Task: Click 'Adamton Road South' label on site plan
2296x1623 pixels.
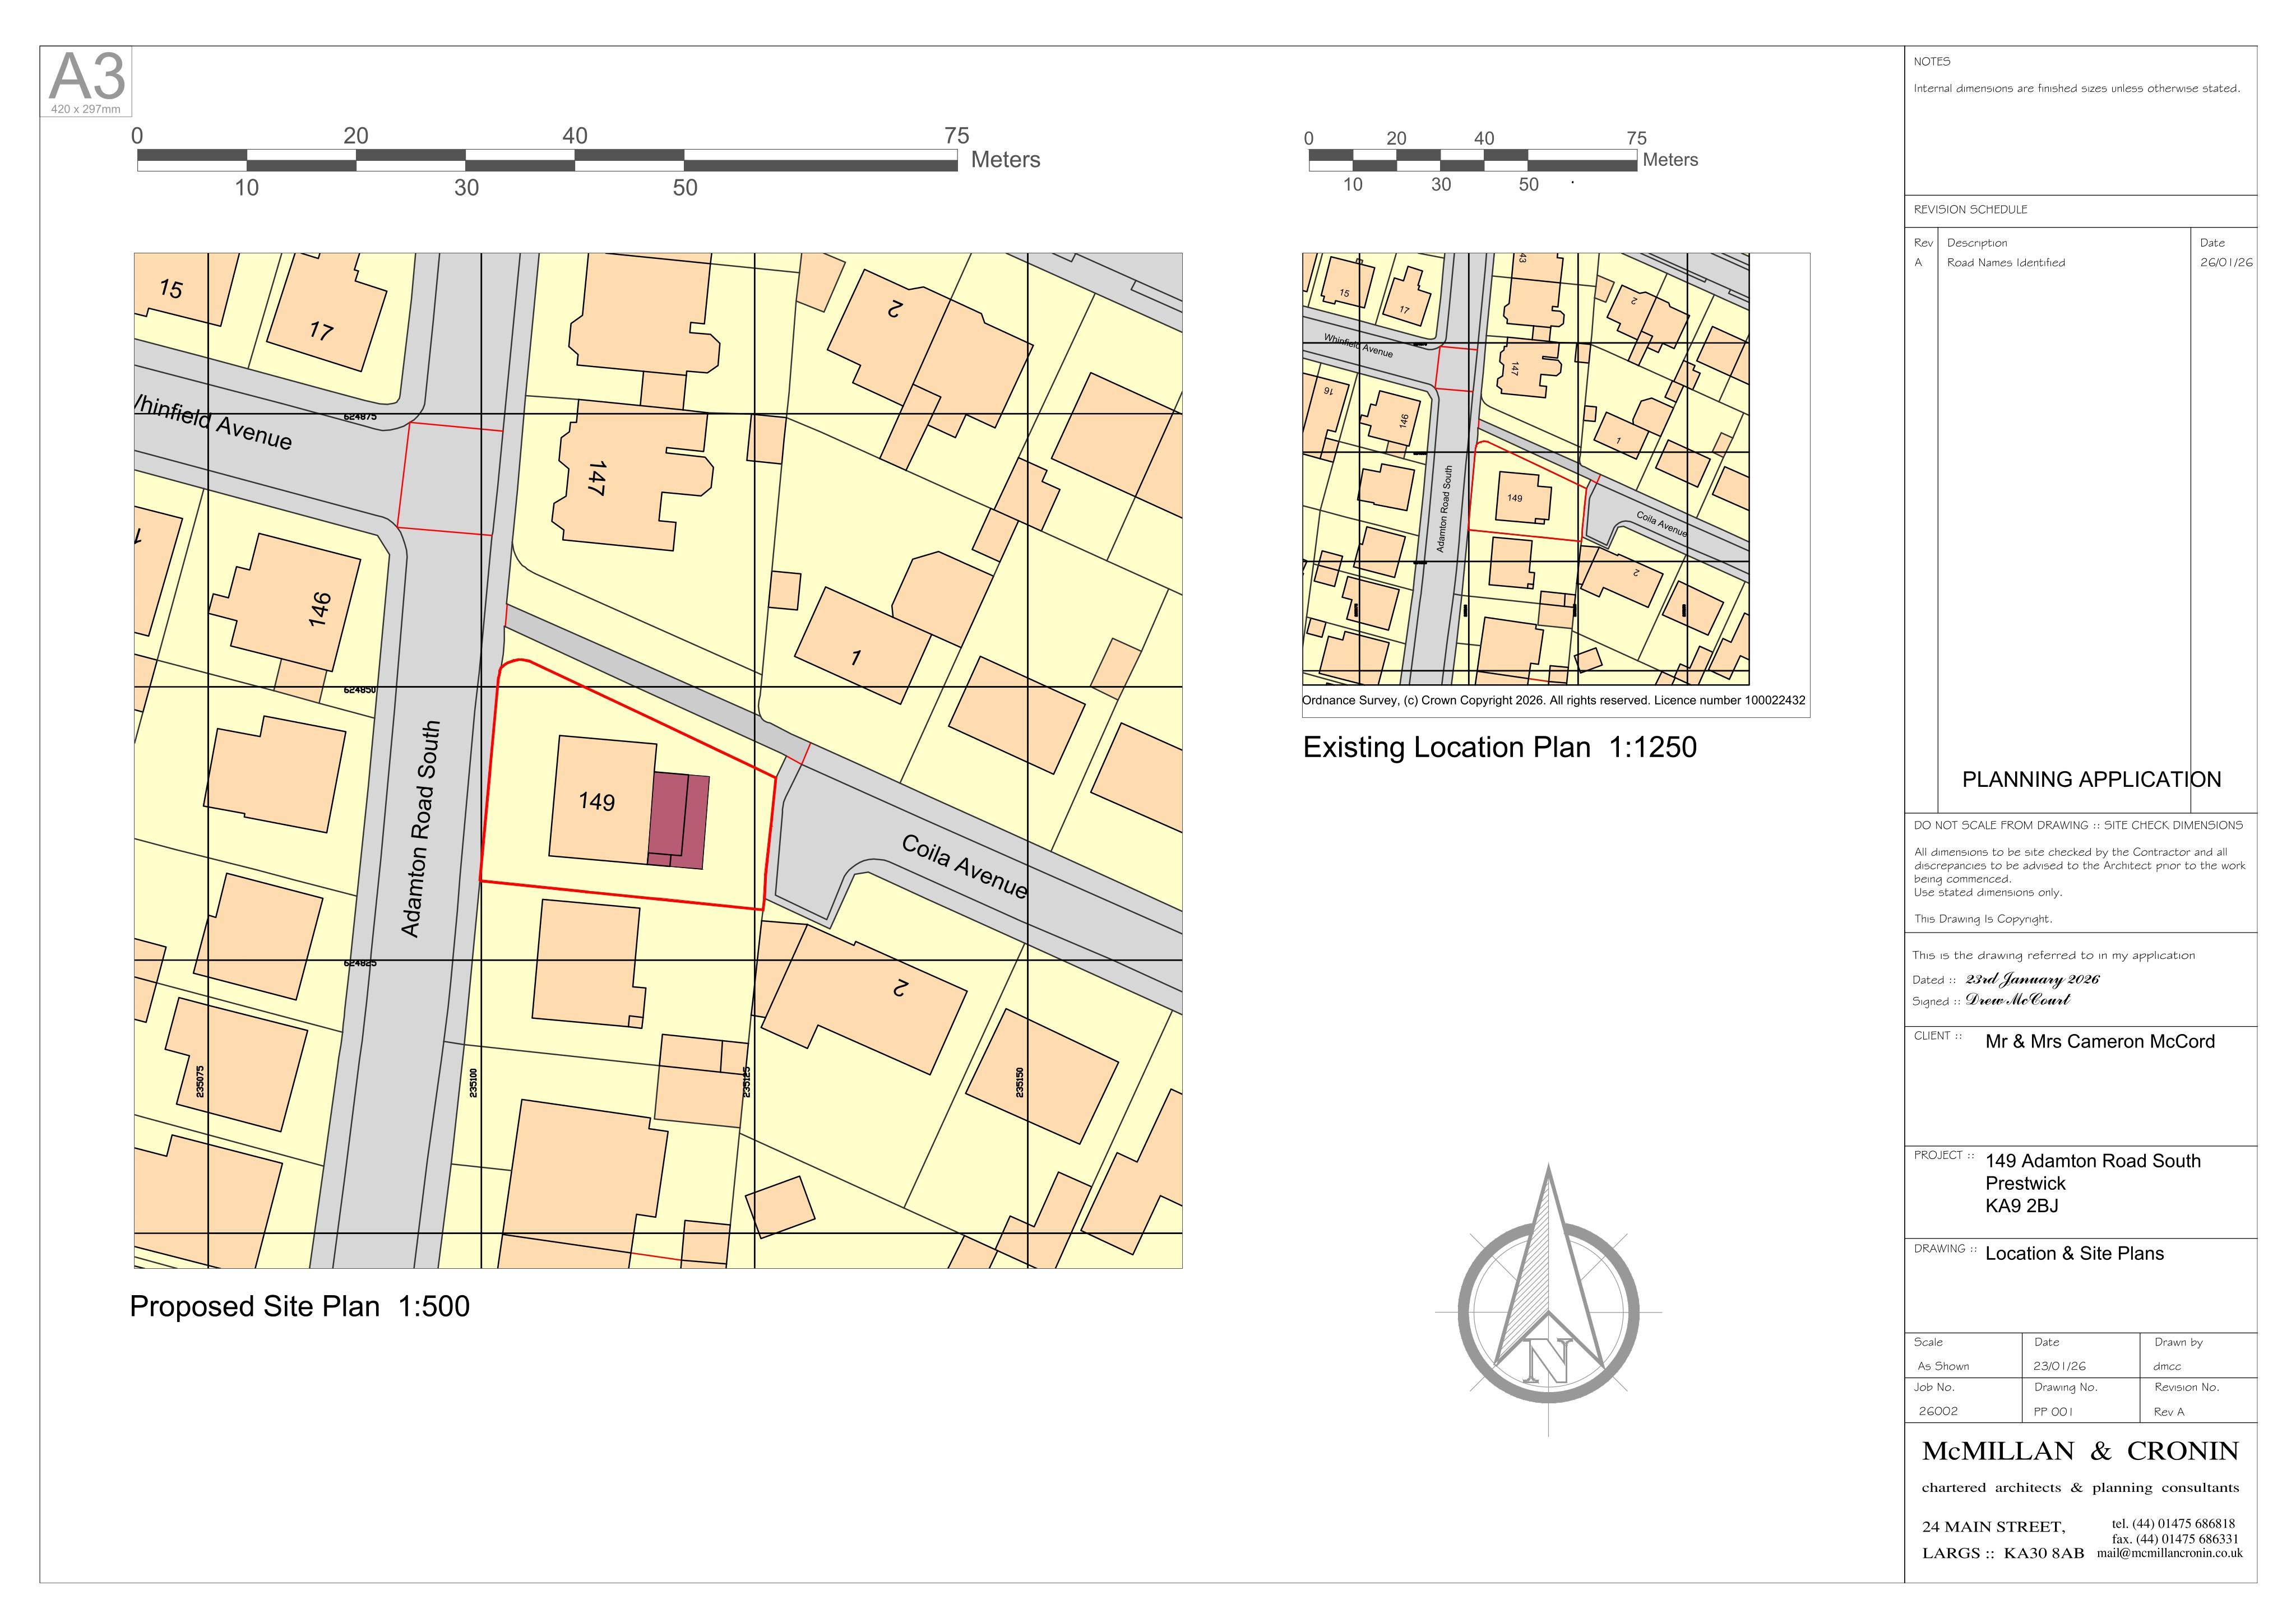Action: click(x=421, y=829)
